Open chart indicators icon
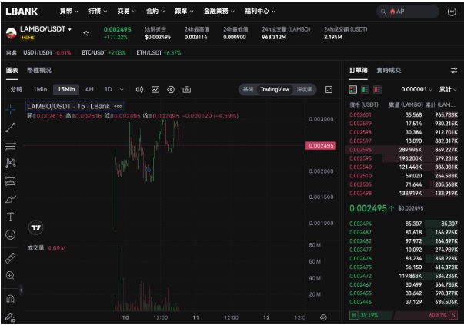 [155, 90]
